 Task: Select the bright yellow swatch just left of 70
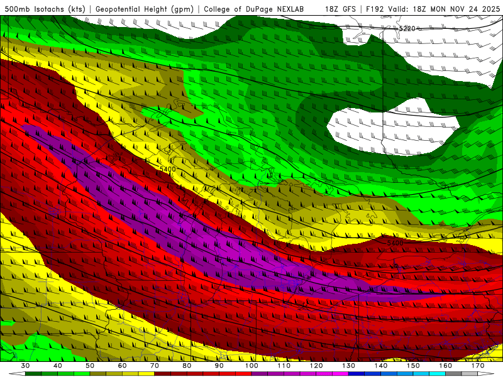coord(146,374)
